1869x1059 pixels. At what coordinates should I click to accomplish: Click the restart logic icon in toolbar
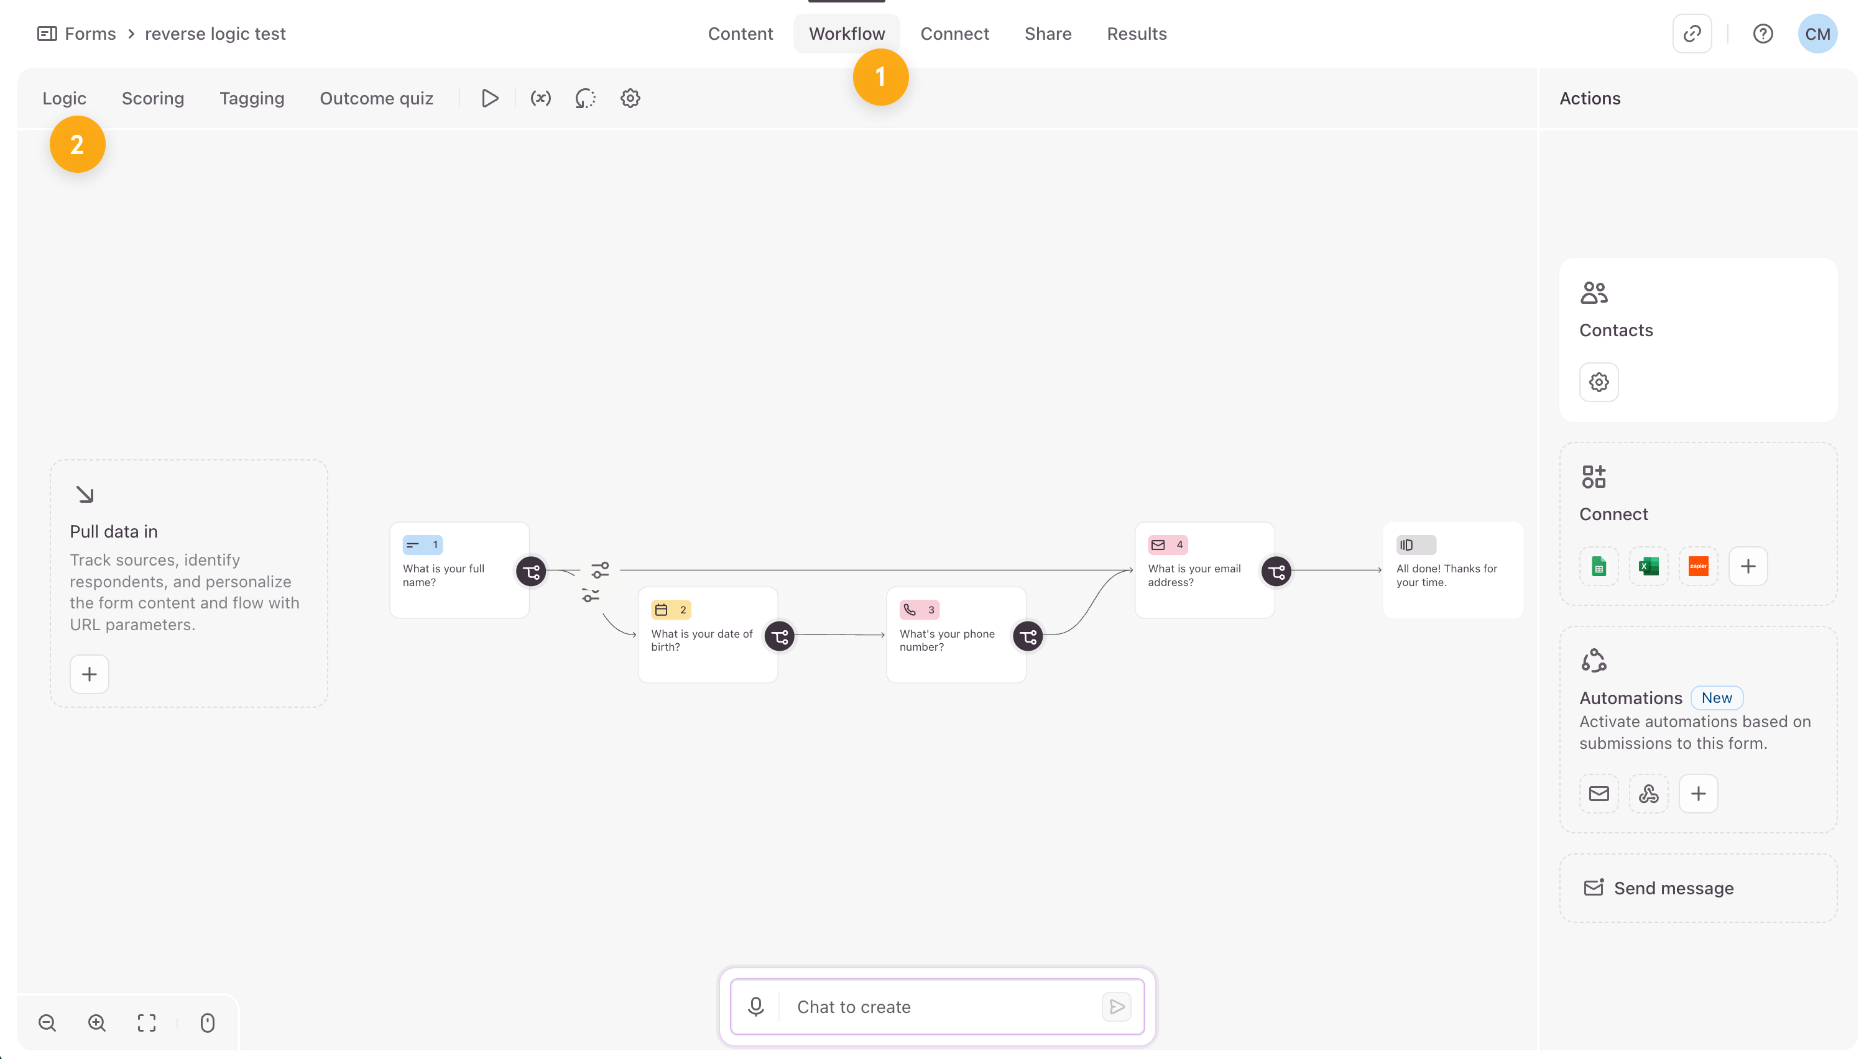click(585, 98)
